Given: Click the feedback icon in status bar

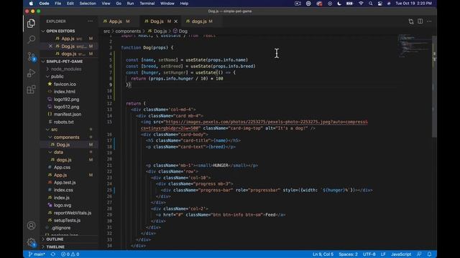Looking at the screenshot, I should (x=419, y=254).
